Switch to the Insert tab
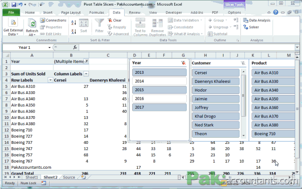 (x=48, y=13)
